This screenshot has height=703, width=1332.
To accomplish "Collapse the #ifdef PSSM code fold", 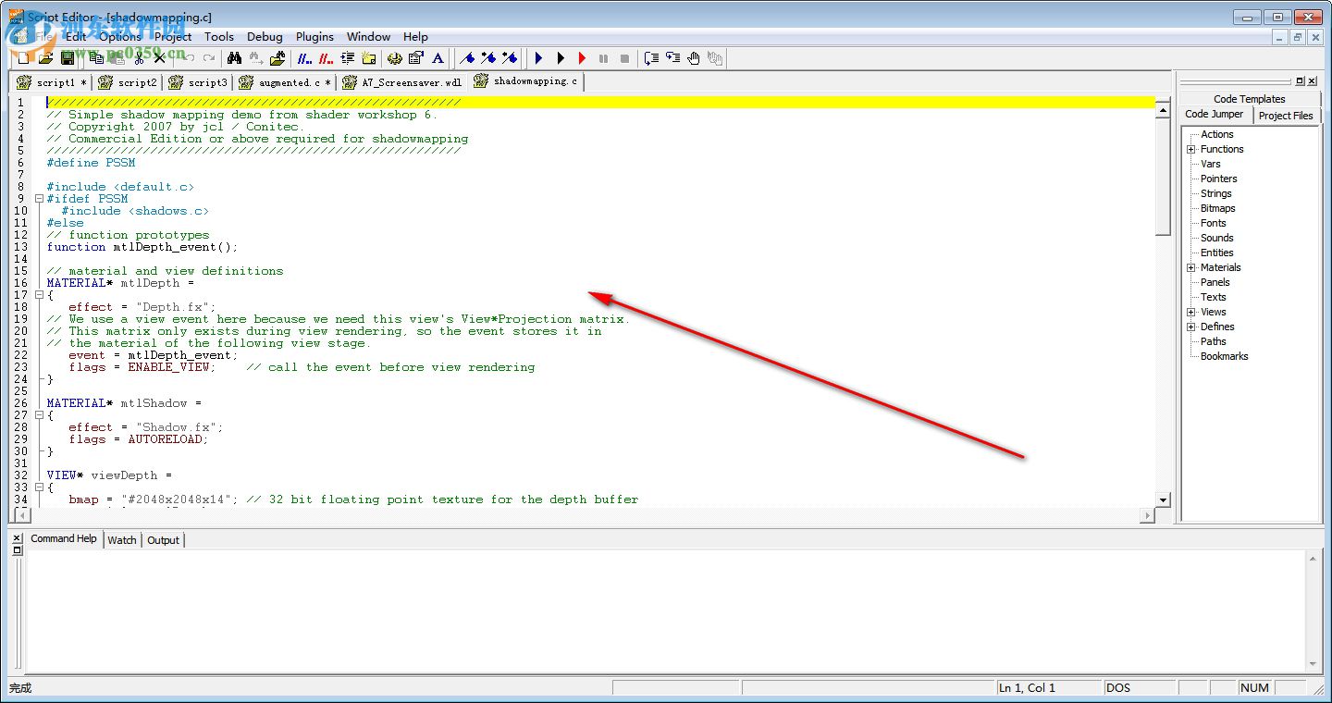I will point(39,199).
